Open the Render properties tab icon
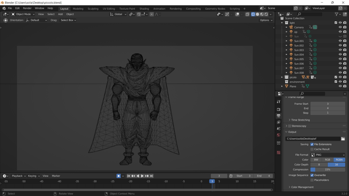Screen dimensions: 349x196 (279, 110)
